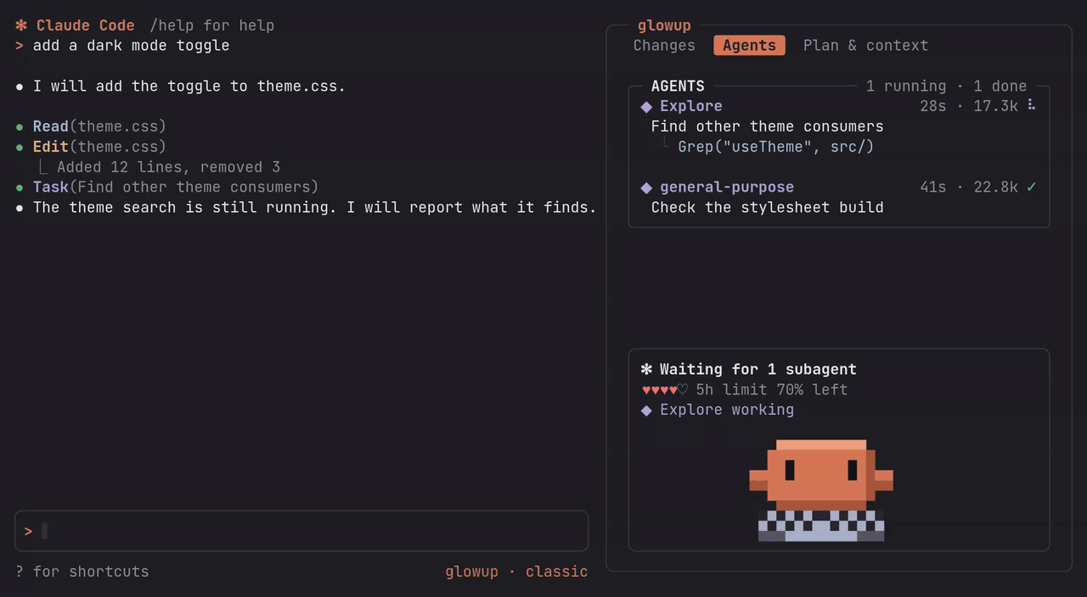Open the Plan & context tab
Viewport: 1087px width, 597px height.
click(865, 46)
